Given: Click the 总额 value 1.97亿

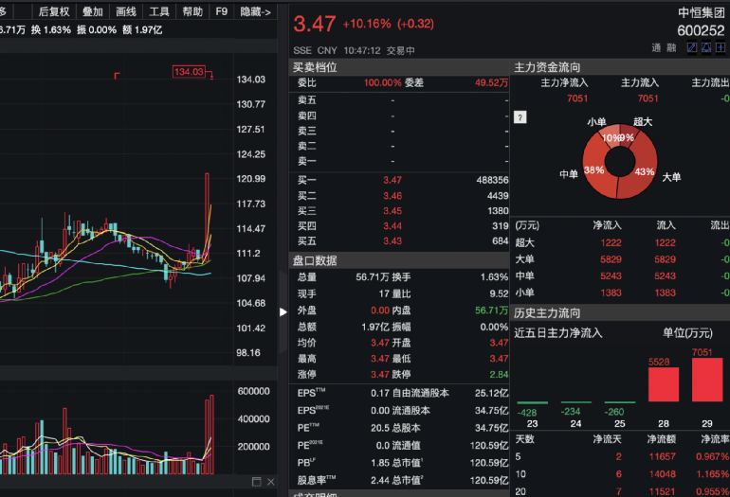Looking at the screenshot, I should click(x=375, y=327).
